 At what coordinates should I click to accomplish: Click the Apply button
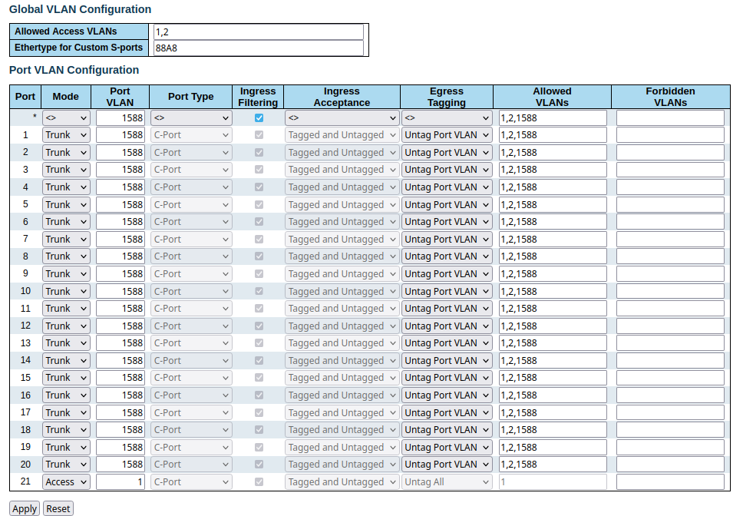(x=25, y=508)
